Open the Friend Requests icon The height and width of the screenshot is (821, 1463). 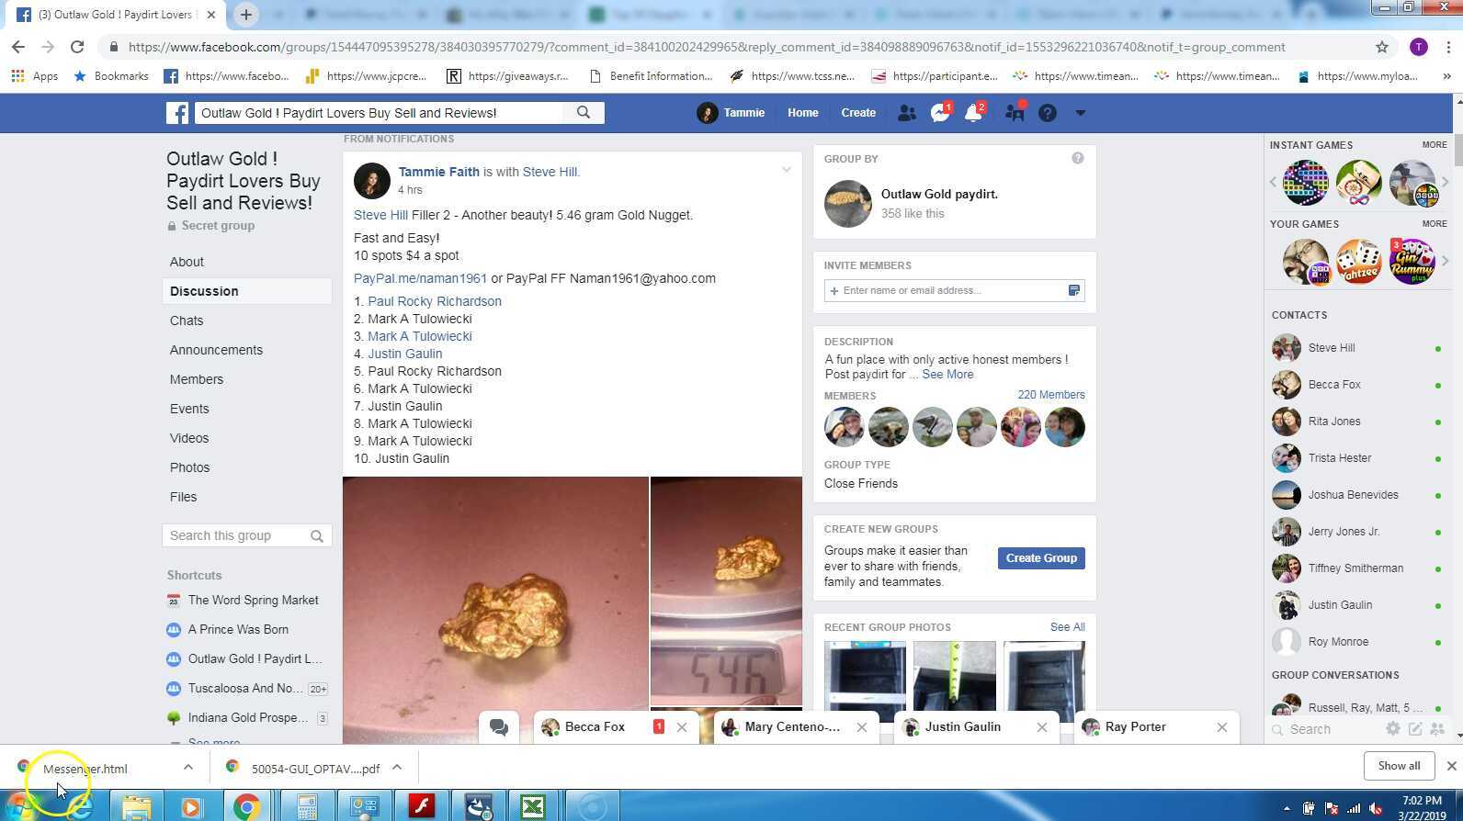906,113
